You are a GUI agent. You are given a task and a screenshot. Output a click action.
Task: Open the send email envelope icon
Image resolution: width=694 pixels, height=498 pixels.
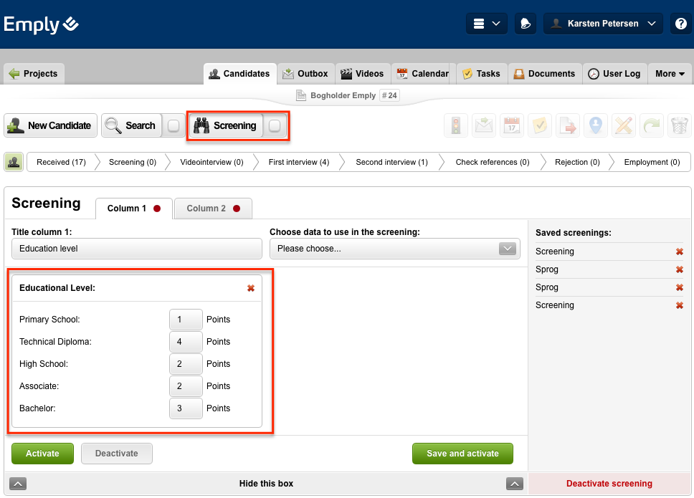point(483,125)
